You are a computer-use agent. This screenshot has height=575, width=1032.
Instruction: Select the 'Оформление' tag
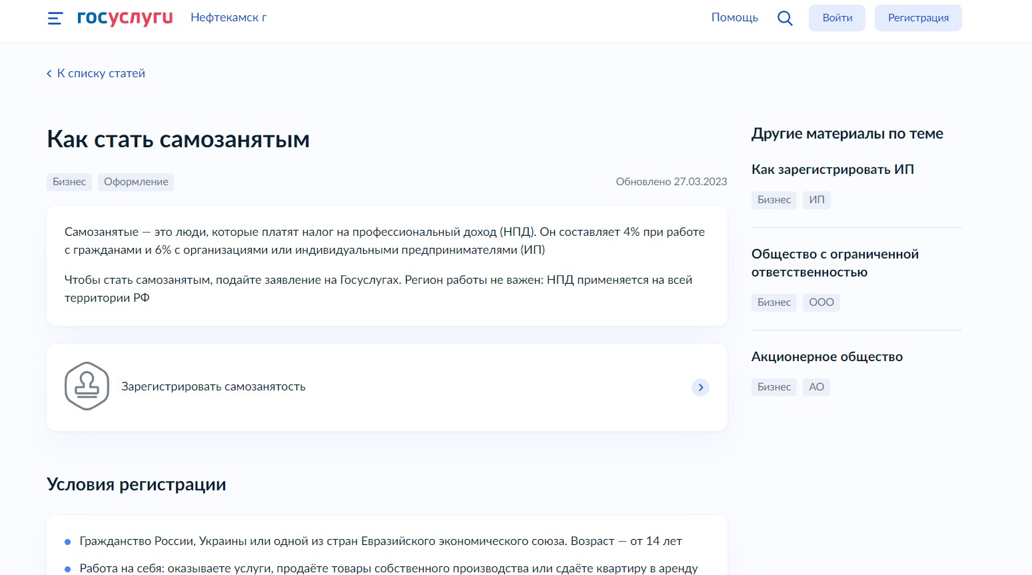135,181
